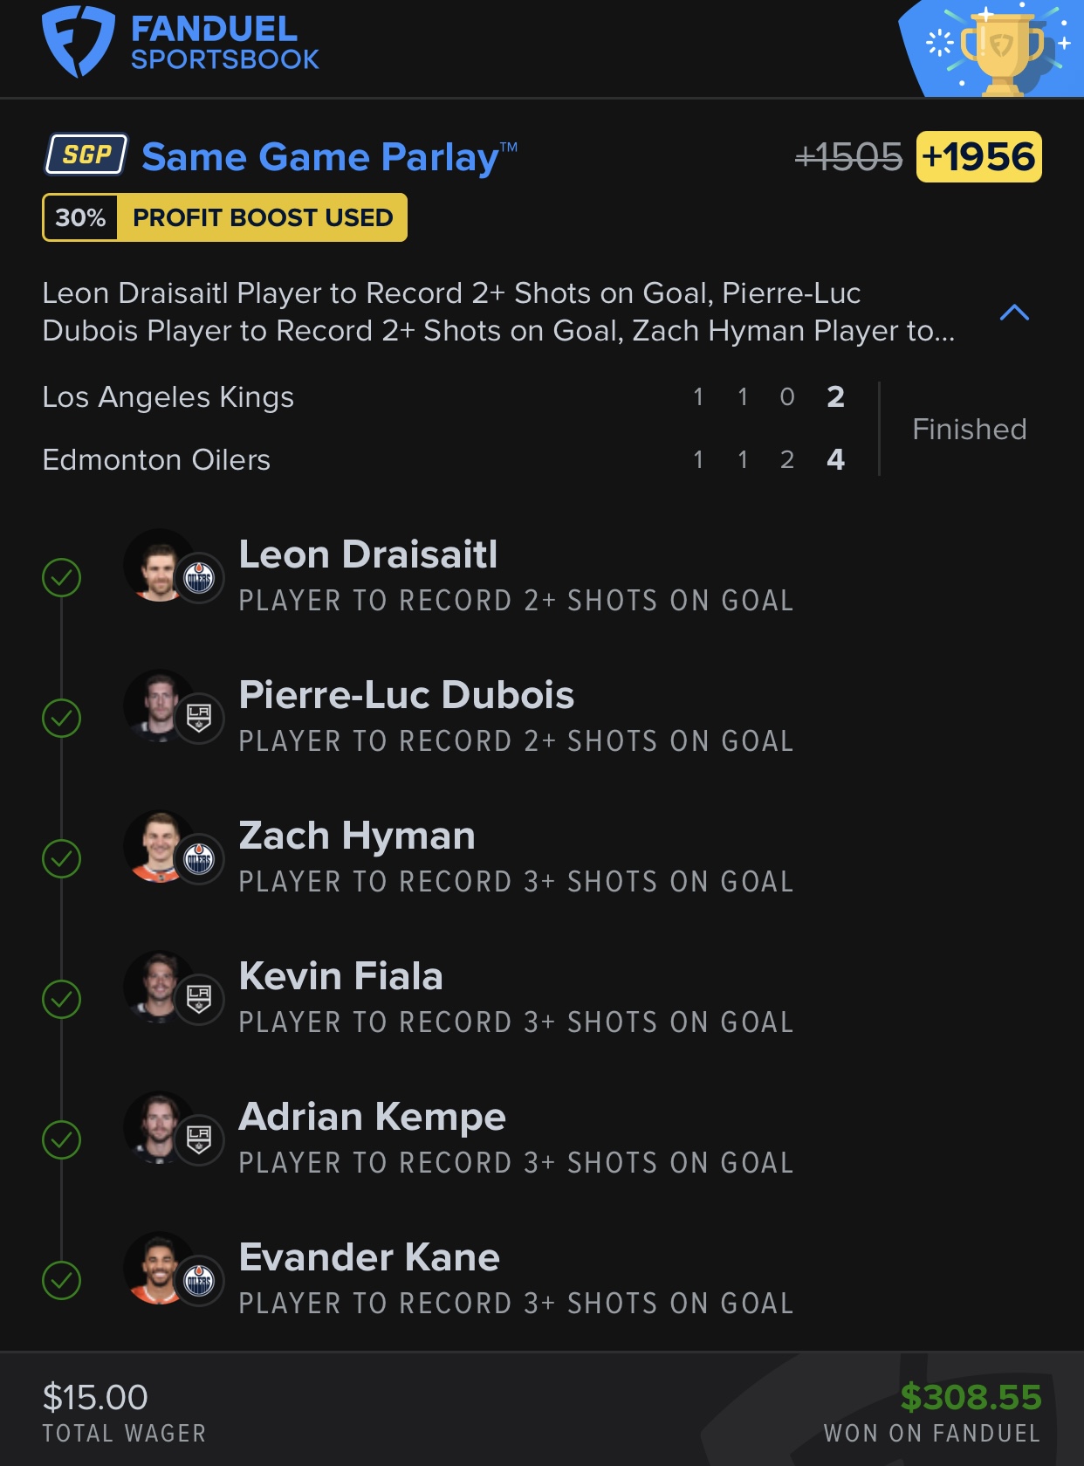
Task: Click Pierre-Luc Dubois' Kings team logo
Action: pyautogui.click(x=199, y=719)
